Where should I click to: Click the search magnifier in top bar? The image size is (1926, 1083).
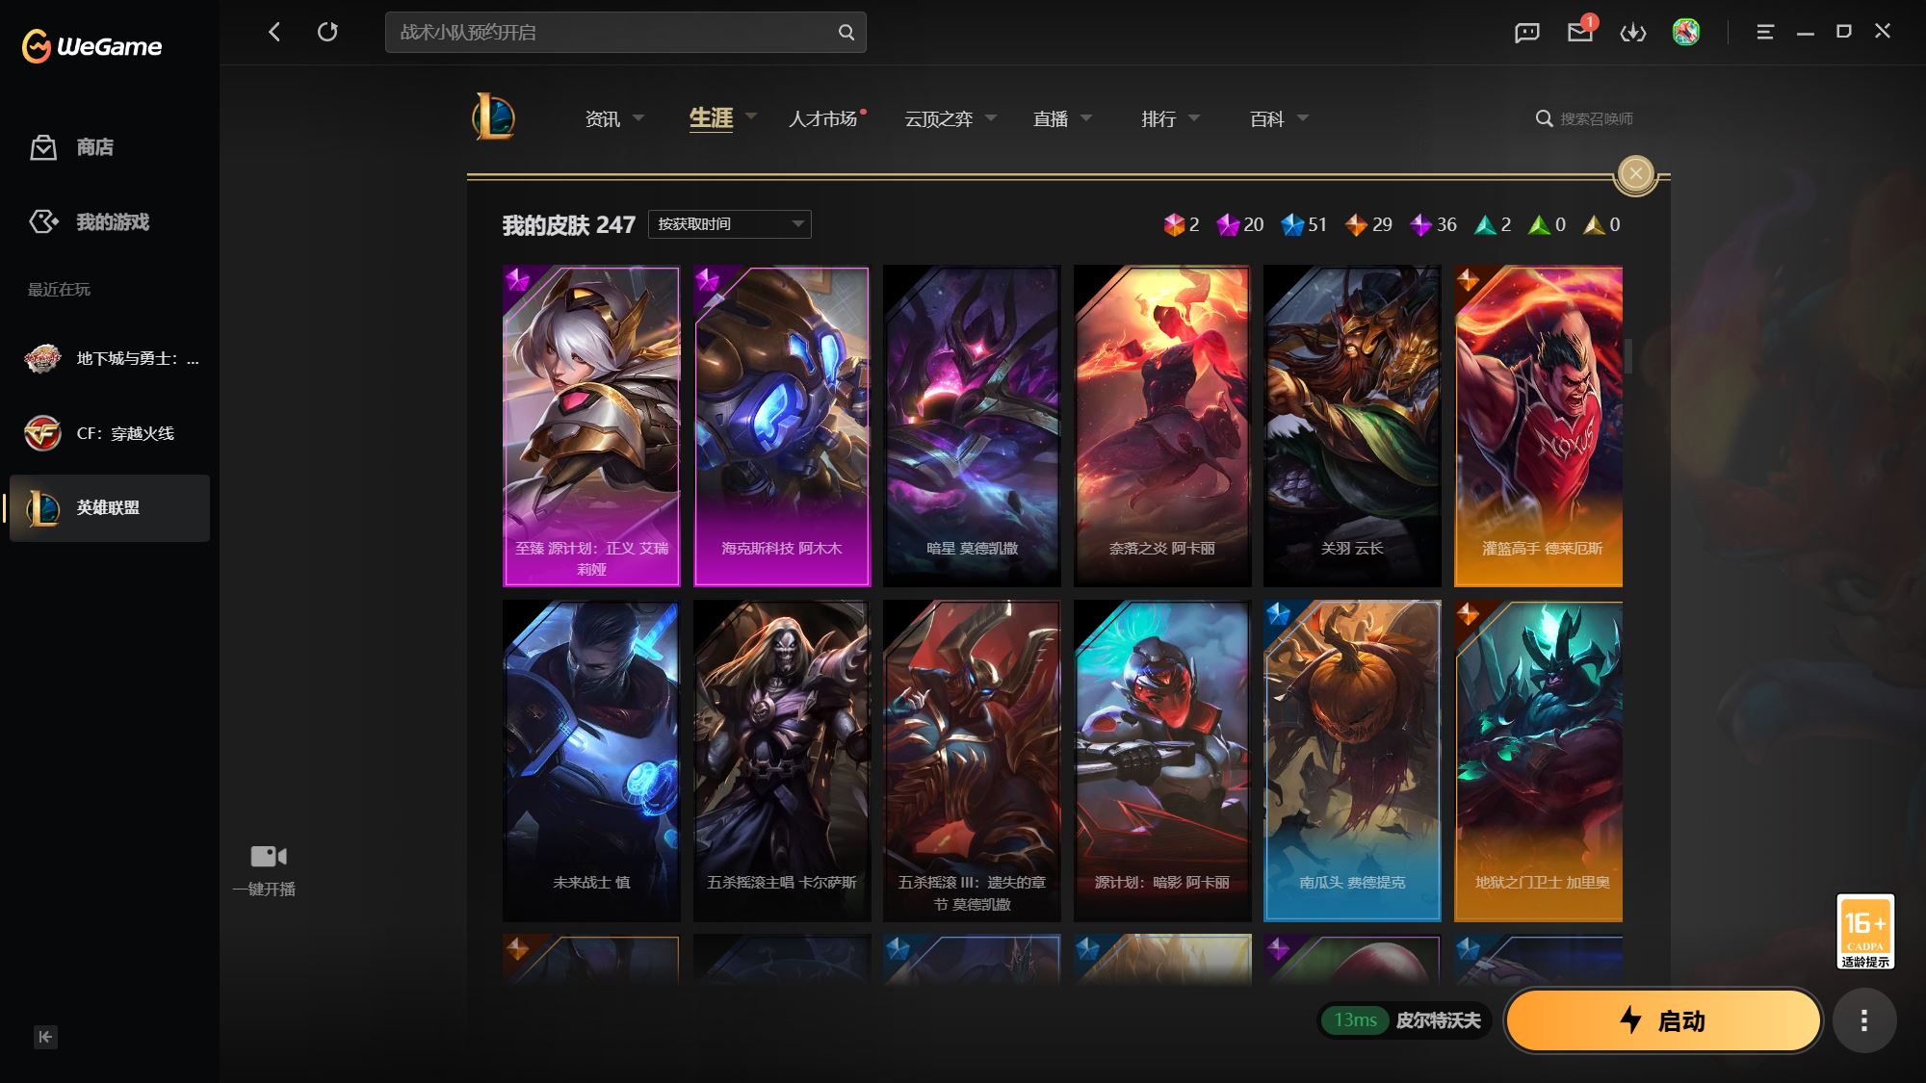point(846,33)
